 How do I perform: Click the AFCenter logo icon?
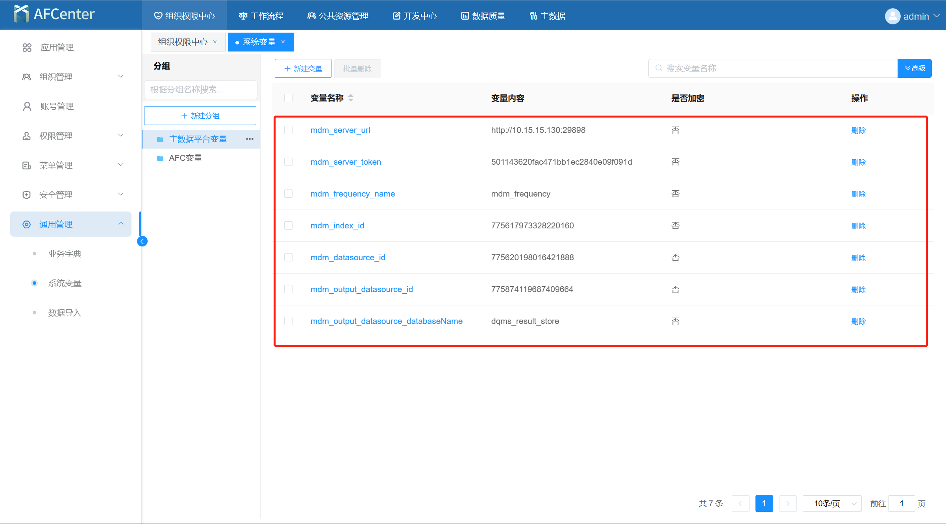pos(21,14)
